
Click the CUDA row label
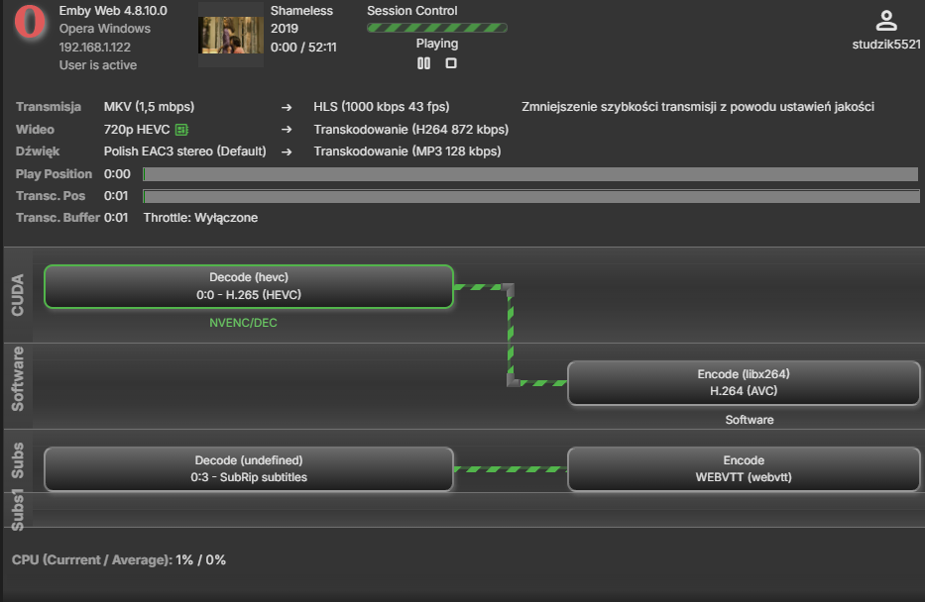[18, 295]
